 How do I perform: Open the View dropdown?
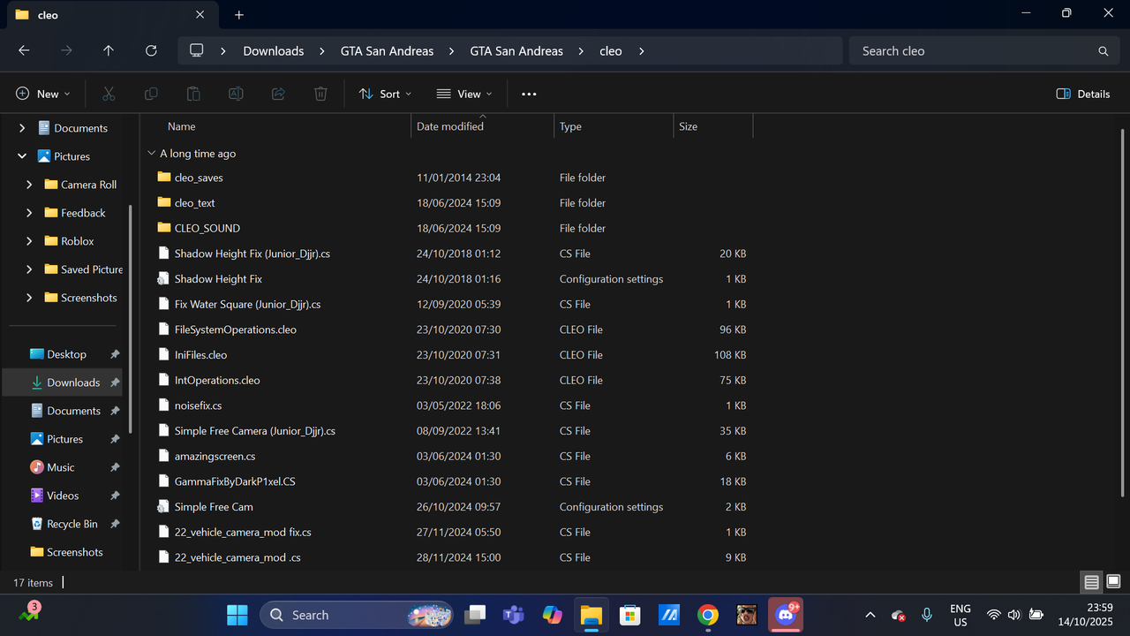tap(464, 94)
